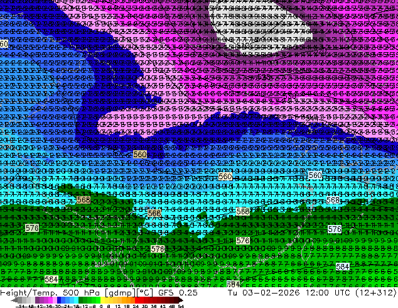
Task: Pick the bright yellow swatch in legend
Action: pyautogui.click(x=102, y=300)
